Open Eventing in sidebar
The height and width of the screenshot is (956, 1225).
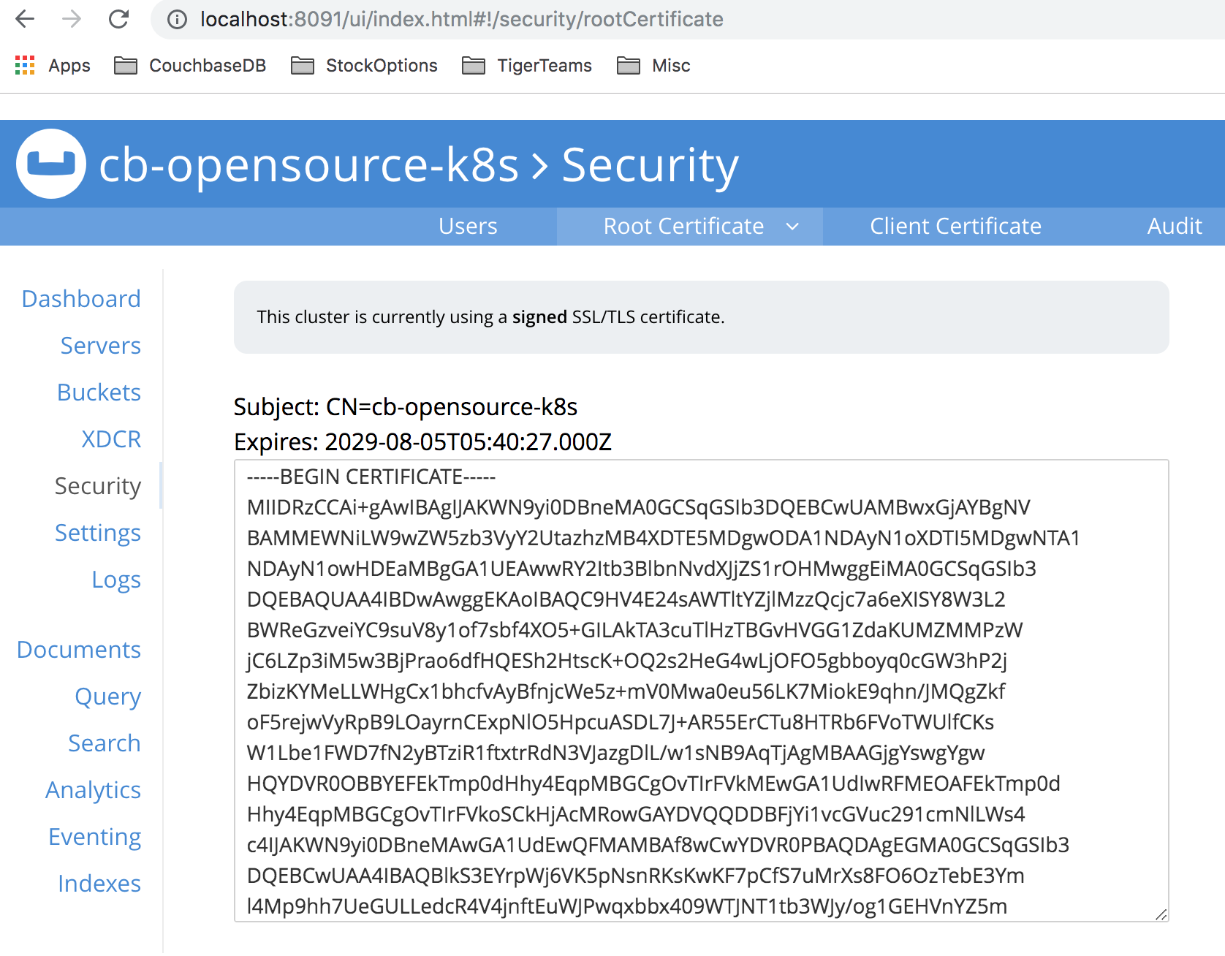tap(95, 837)
